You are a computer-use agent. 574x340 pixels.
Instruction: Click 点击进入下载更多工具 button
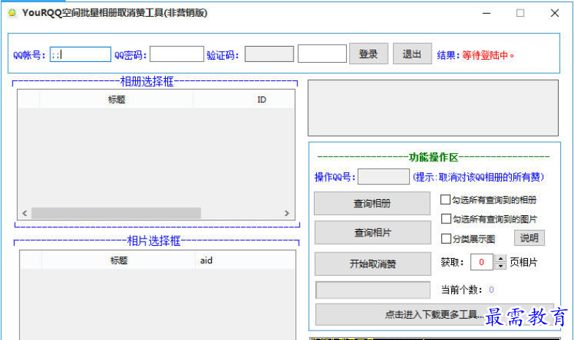pyautogui.click(x=435, y=314)
